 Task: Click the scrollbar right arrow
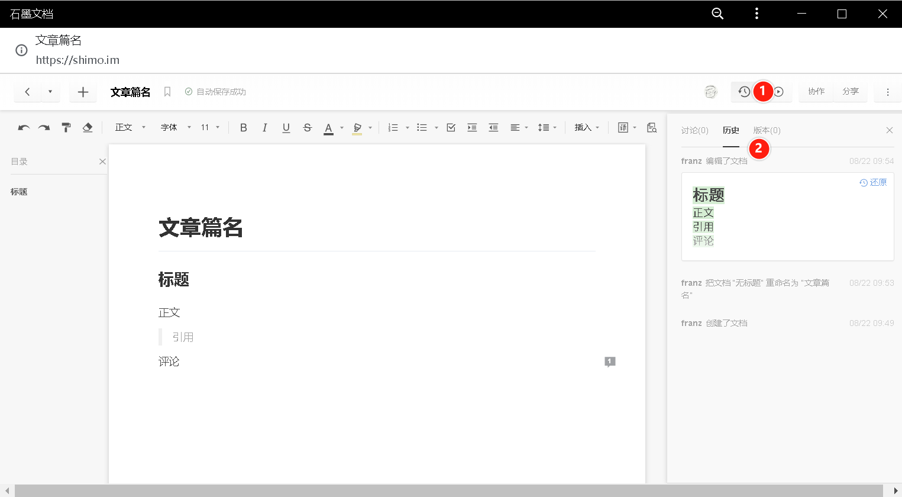pos(895,491)
